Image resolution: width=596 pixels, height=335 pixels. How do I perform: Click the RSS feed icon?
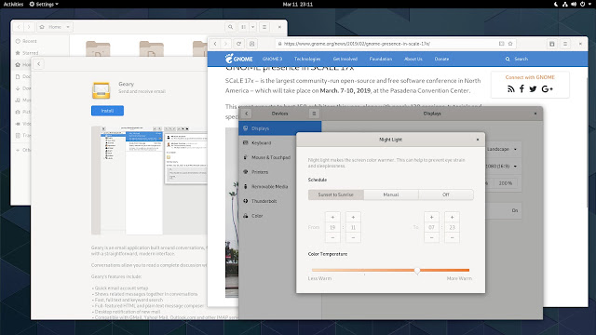(511, 89)
